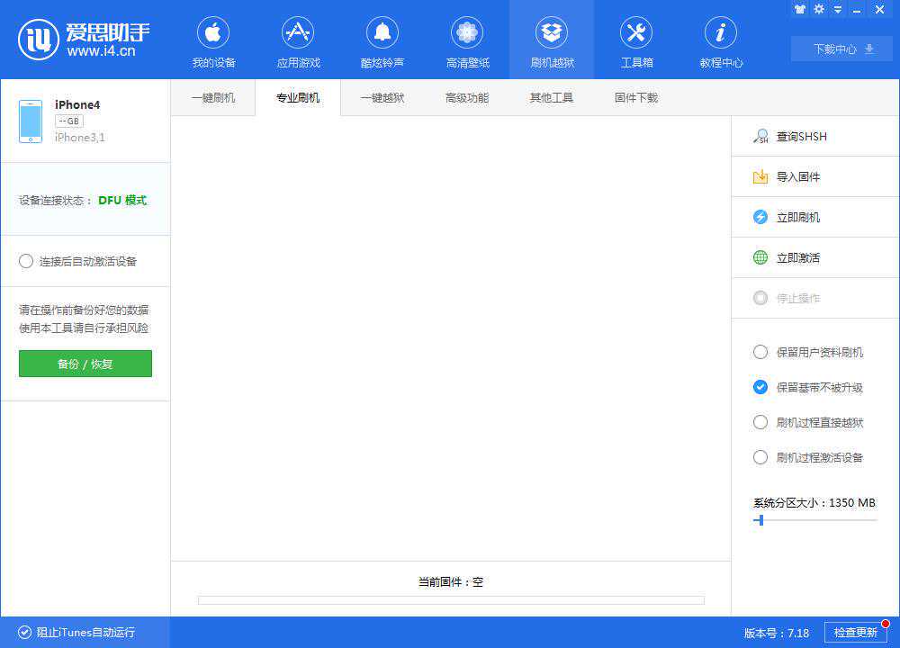Switch to the 一键越狱 tab
This screenshot has width=900, height=648.
[382, 97]
